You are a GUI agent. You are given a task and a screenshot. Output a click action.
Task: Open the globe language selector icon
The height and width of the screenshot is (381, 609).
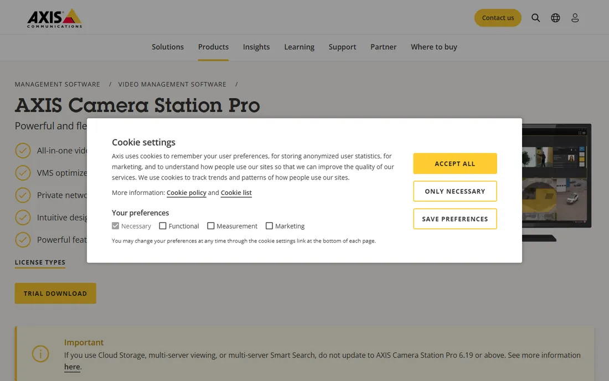[555, 18]
